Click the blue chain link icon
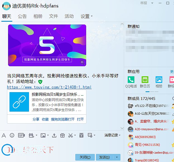The image size is (174, 162). point(19,102)
